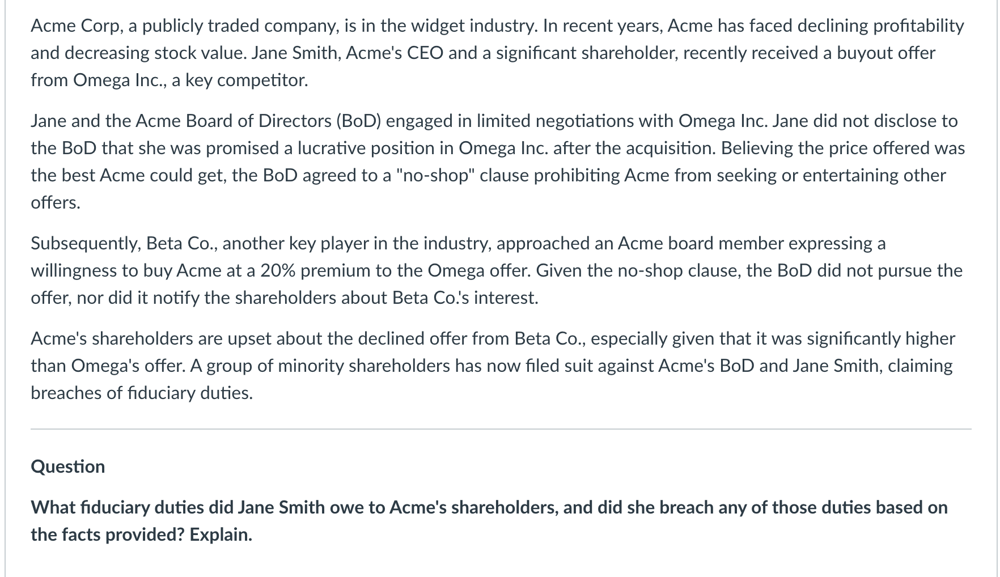Click the '20%' premium figure
Screen dimensions: 1000x577
(278, 270)
